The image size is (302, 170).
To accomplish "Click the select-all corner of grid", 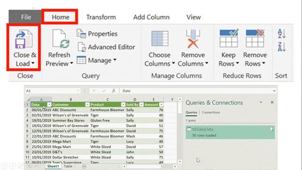I will pos(28,100).
